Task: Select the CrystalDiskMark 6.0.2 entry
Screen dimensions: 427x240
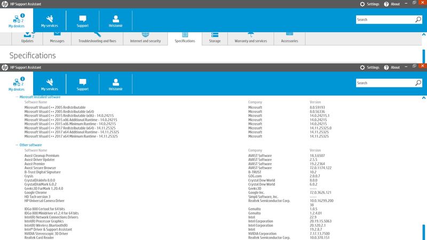Action: pos(41,184)
